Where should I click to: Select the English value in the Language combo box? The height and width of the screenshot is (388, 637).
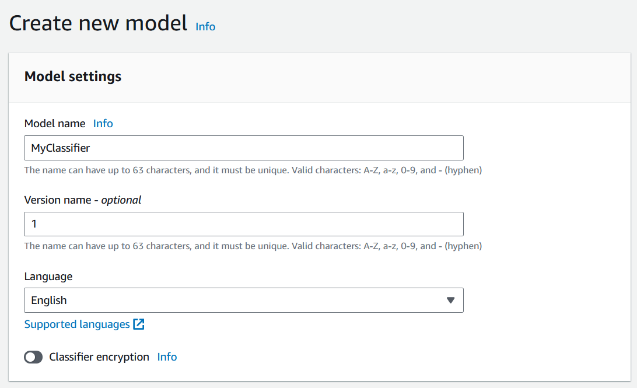tap(244, 300)
